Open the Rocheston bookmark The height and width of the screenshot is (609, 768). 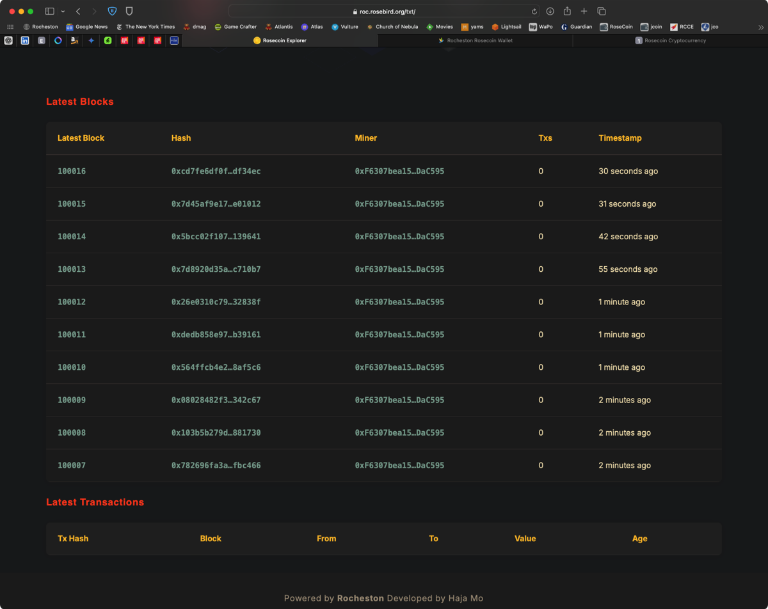point(40,27)
